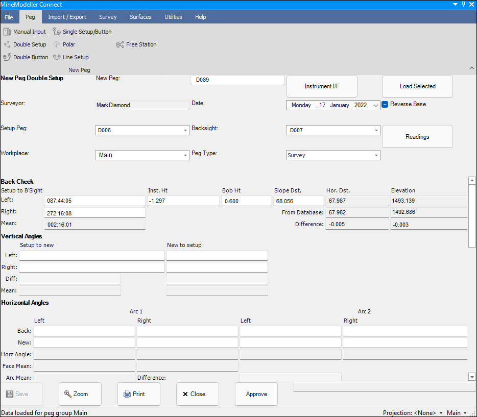Choose the Double Setup tool
Image resolution: width=477 pixels, height=417 pixels.
coord(25,44)
